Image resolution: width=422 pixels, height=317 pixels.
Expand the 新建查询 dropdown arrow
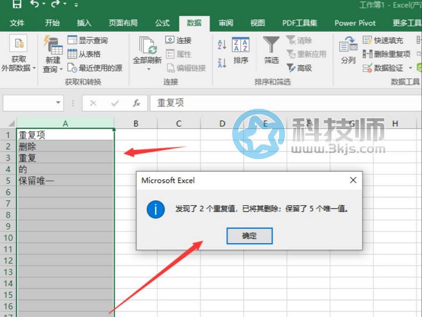tap(61, 69)
